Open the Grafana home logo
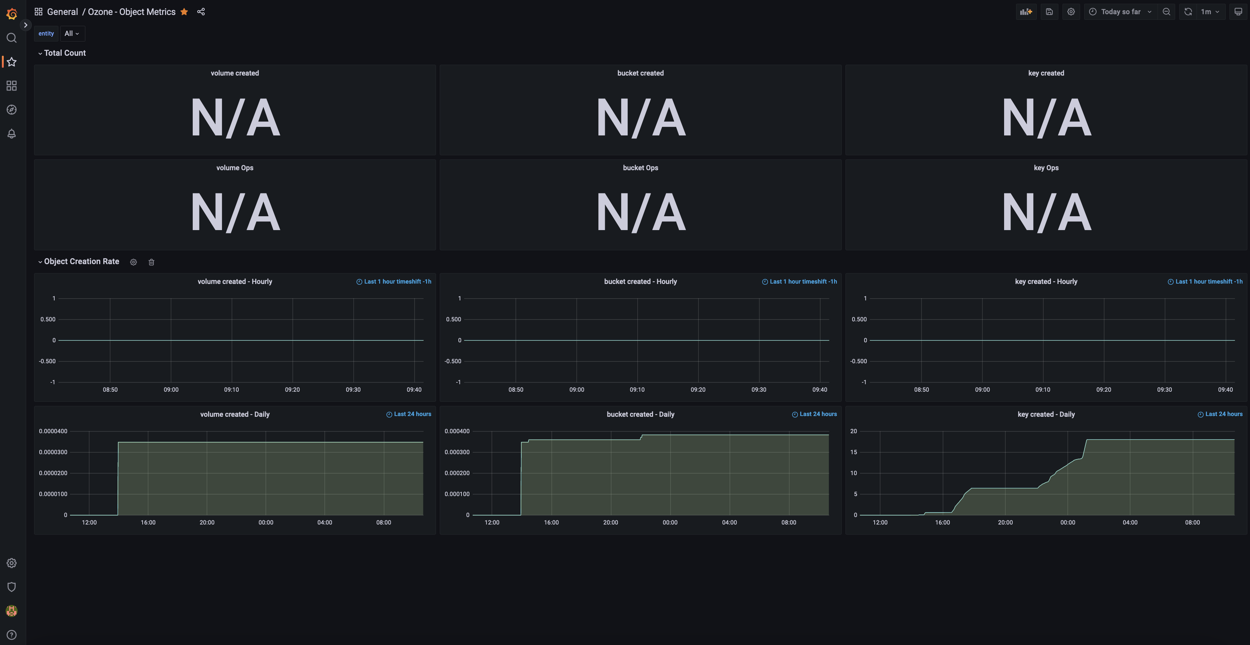The height and width of the screenshot is (645, 1250). [x=11, y=13]
